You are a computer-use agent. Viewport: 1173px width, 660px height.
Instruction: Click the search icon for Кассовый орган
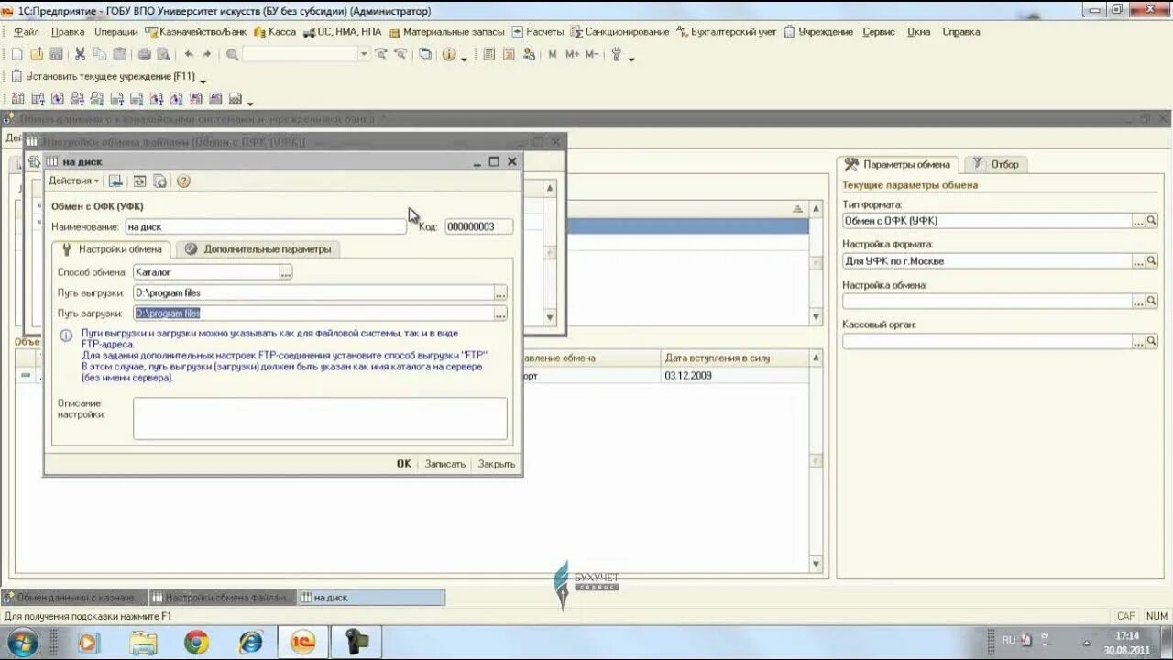click(x=1152, y=341)
